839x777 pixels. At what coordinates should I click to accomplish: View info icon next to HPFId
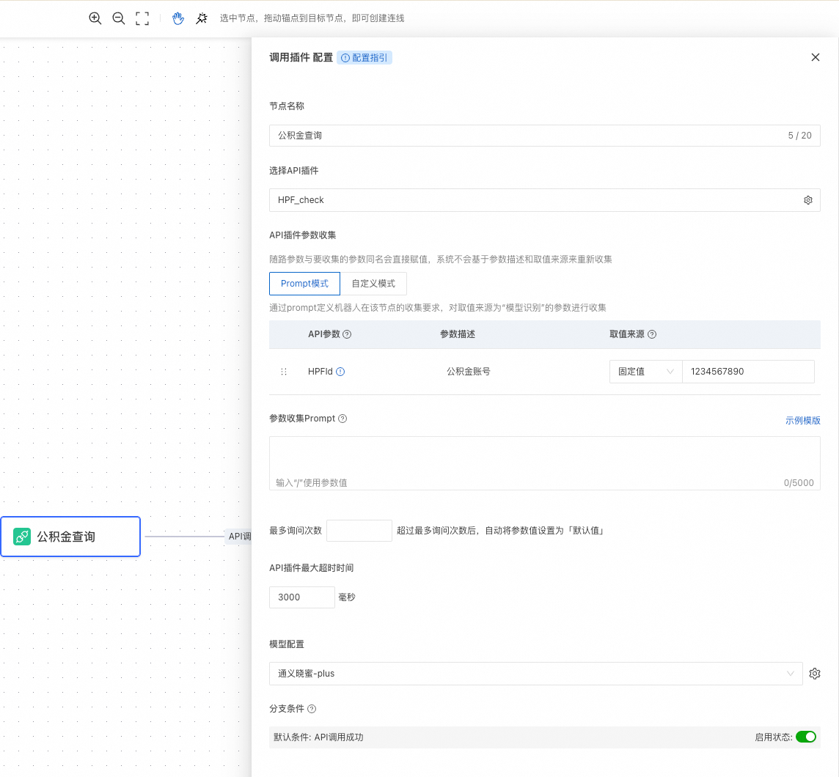pos(340,372)
